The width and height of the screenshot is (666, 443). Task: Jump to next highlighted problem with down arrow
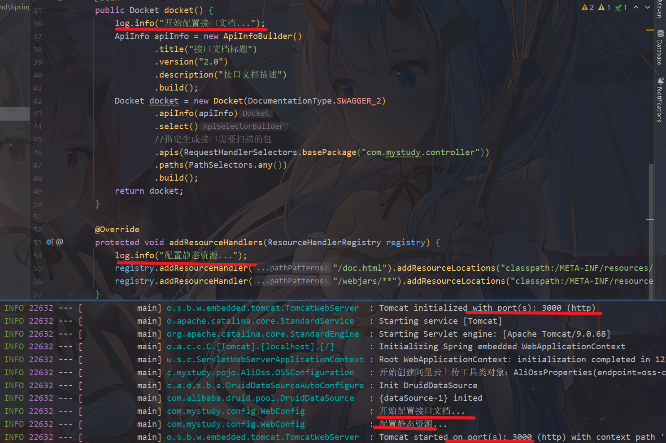click(648, 7)
